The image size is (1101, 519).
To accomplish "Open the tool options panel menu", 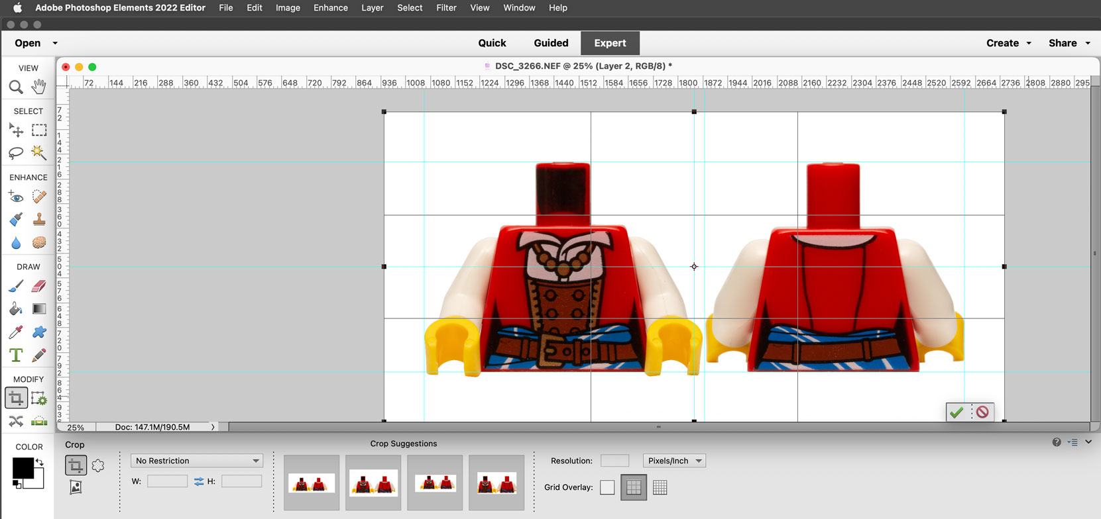I will tap(1073, 442).
